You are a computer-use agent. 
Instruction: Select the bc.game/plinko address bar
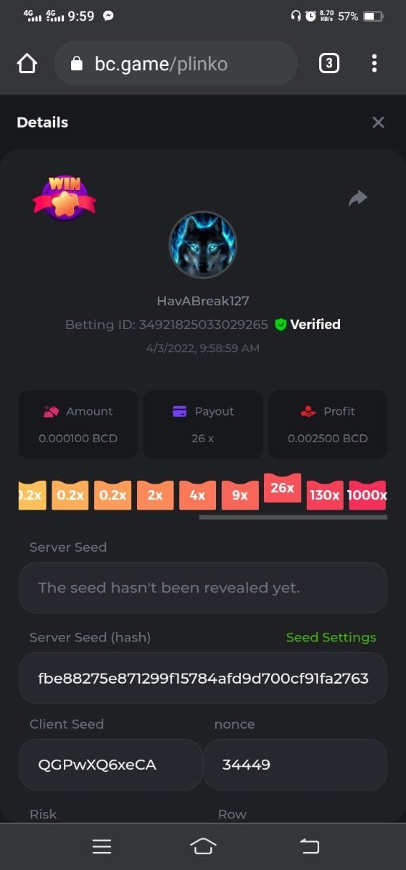175,64
